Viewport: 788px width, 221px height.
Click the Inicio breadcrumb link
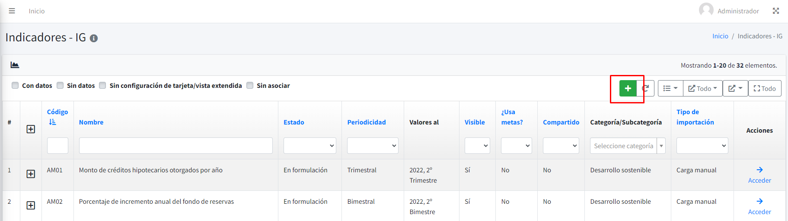(x=720, y=36)
